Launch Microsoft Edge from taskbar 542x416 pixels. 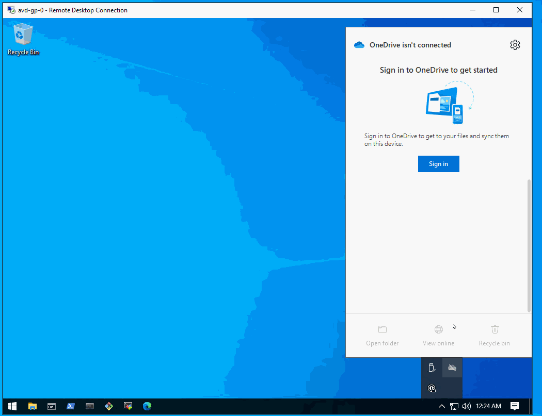pos(147,406)
